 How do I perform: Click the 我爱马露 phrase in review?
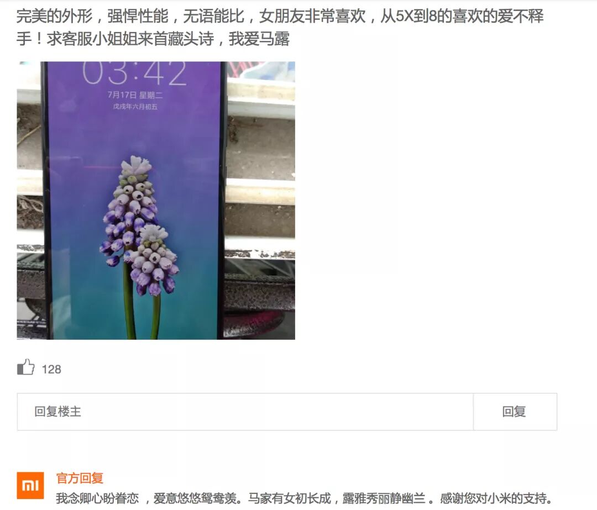259,39
